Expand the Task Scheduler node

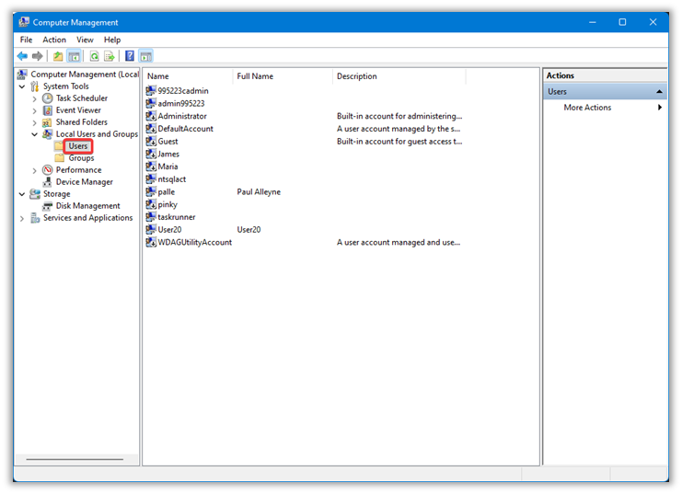[35, 98]
